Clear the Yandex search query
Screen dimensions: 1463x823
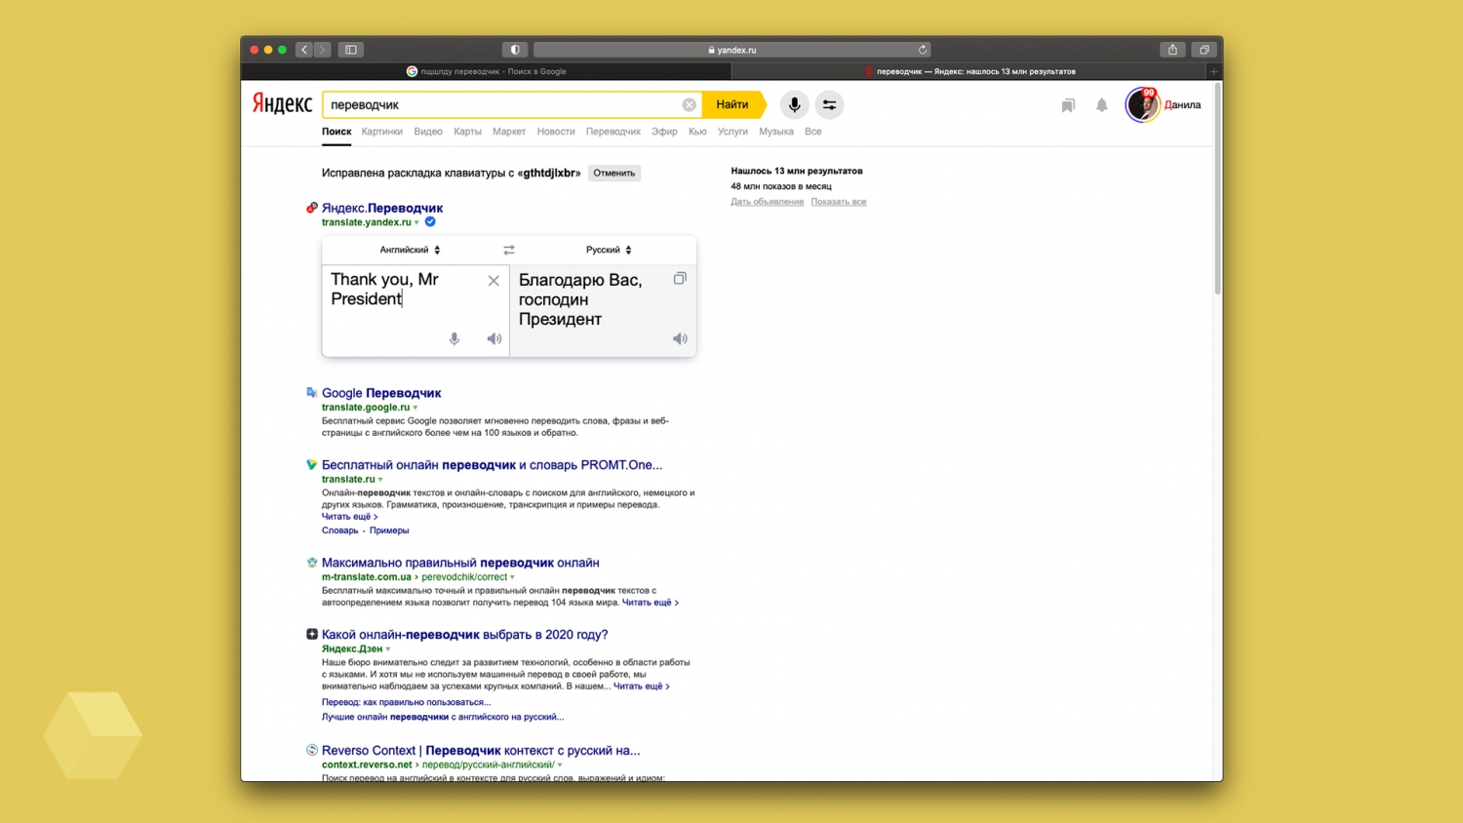tap(689, 104)
